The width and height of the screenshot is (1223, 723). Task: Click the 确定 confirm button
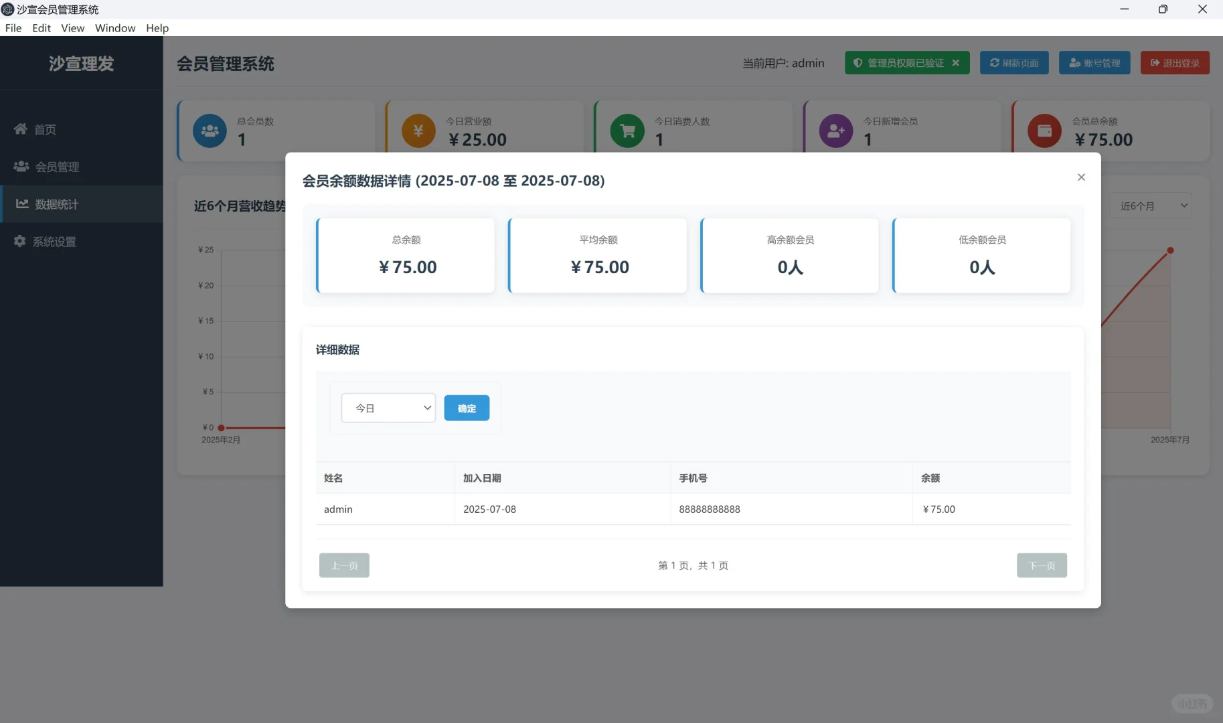click(x=467, y=408)
